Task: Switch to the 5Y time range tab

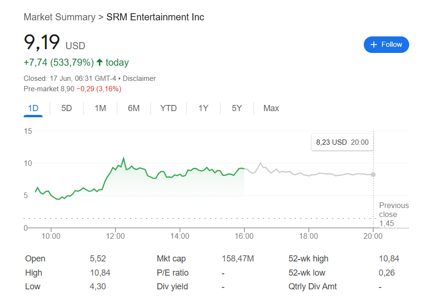Action: tap(237, 108)
